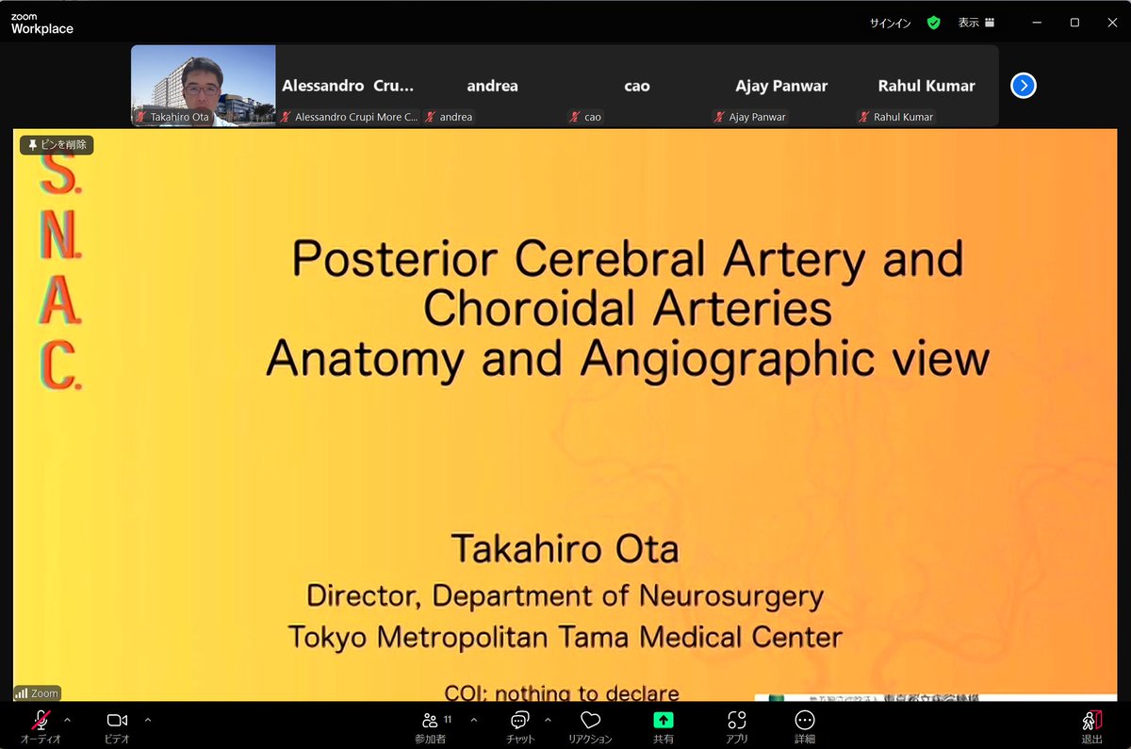Select andrea participant tile

[x=492, y=86]
